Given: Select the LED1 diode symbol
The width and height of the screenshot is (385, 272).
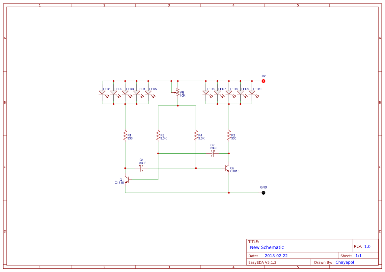Looking at the screenshot, I should (101, 93).
